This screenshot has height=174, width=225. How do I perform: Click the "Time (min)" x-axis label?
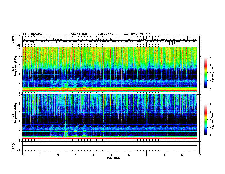tap(114, 158)
